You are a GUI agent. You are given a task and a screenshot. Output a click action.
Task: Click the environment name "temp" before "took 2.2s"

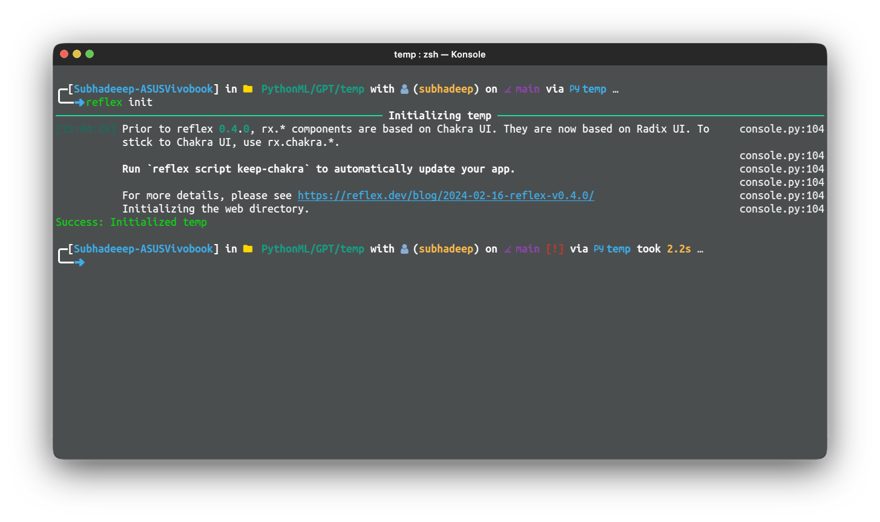click(619, 249)
